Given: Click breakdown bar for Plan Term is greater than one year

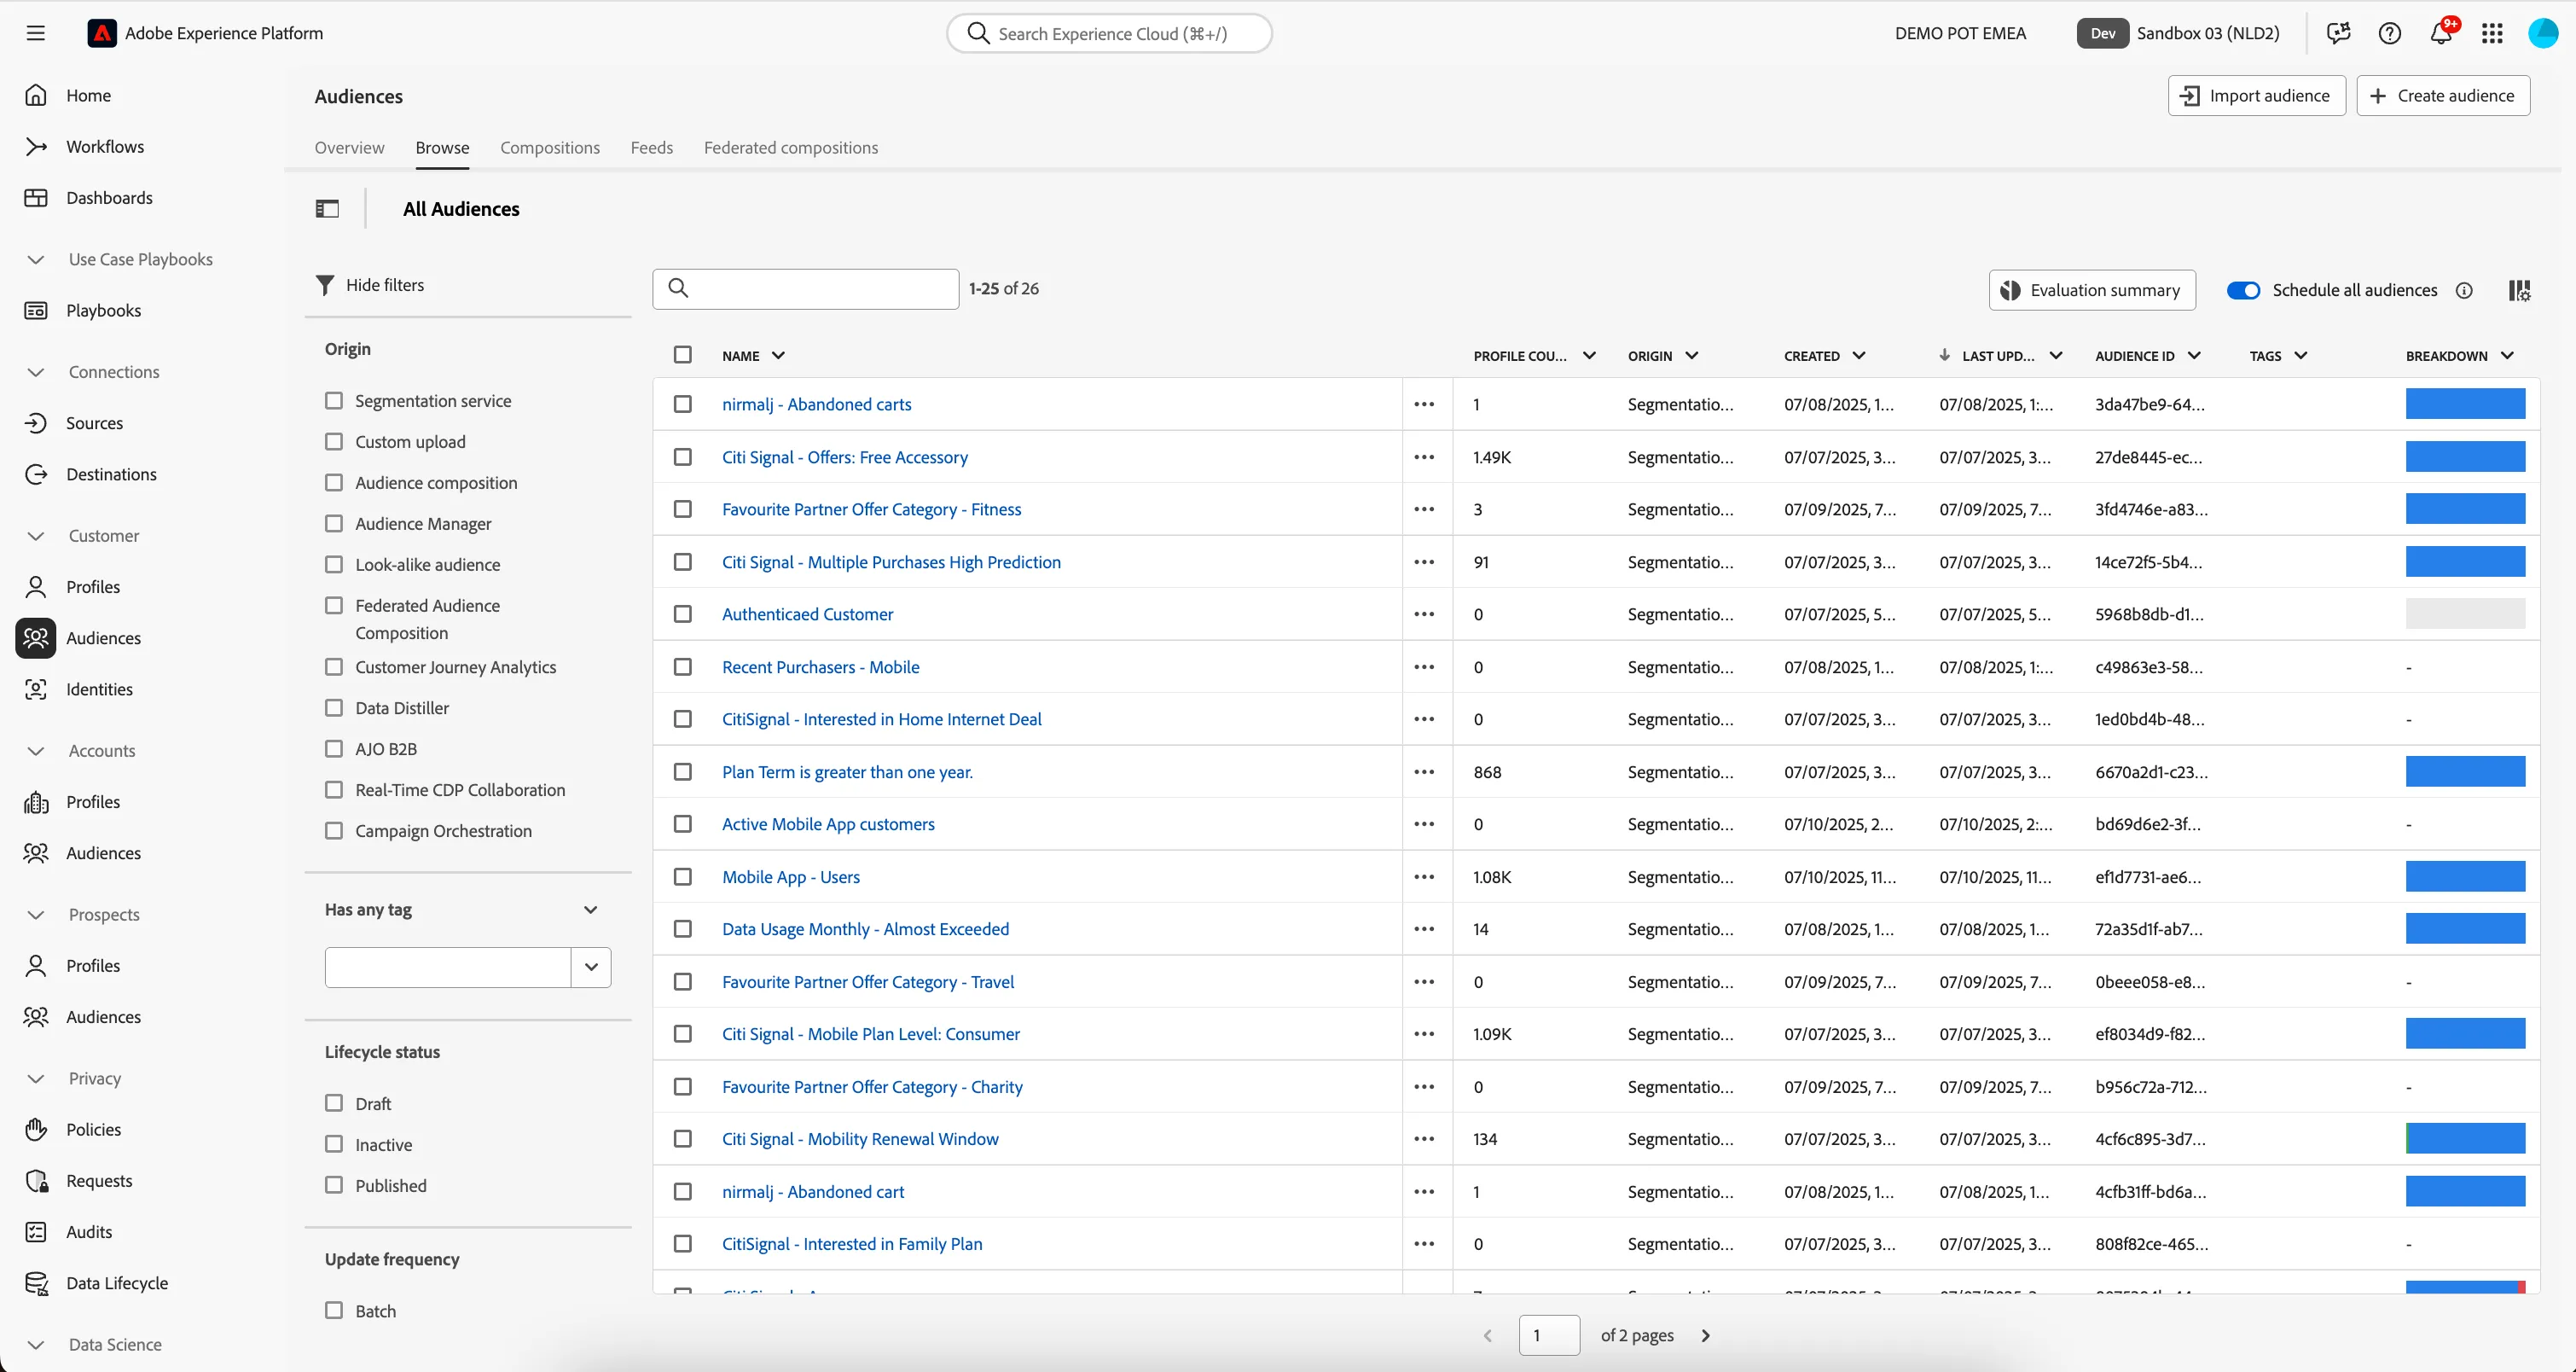Looking at the screenshot, I should [x=2465, y=771].
